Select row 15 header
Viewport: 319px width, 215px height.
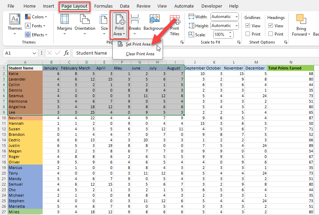[x=4, y=146]
